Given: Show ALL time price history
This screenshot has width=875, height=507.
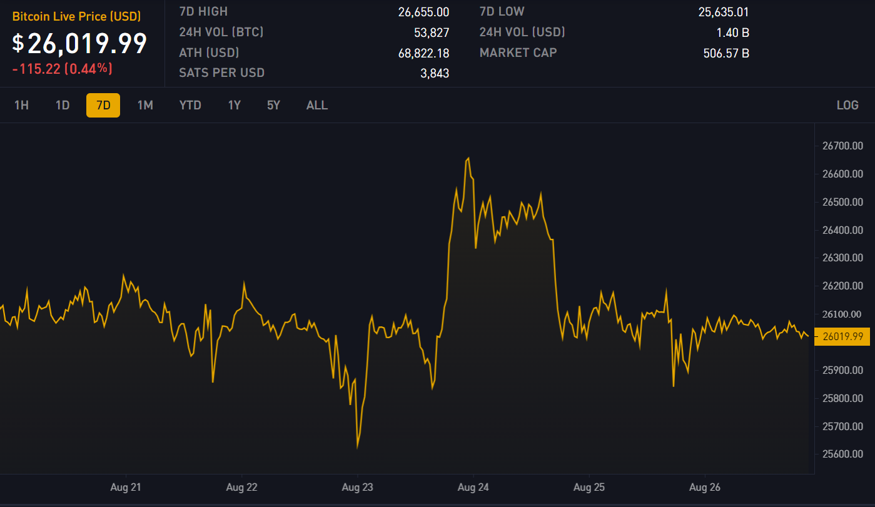Looking at the screenshot, I should (316, 105).
